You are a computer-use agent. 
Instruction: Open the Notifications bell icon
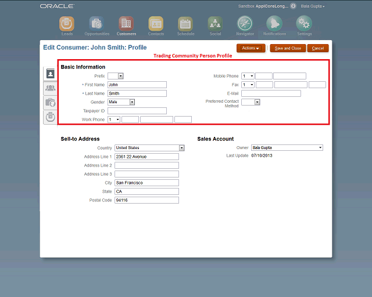274,23
